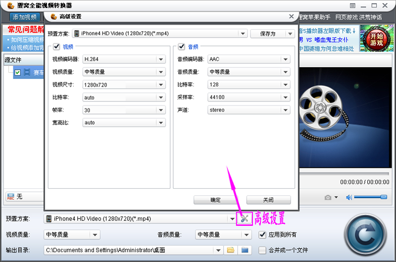Mute sound with speaker icon
Screen dimensions: 396x262
click(x=349, y=197)
